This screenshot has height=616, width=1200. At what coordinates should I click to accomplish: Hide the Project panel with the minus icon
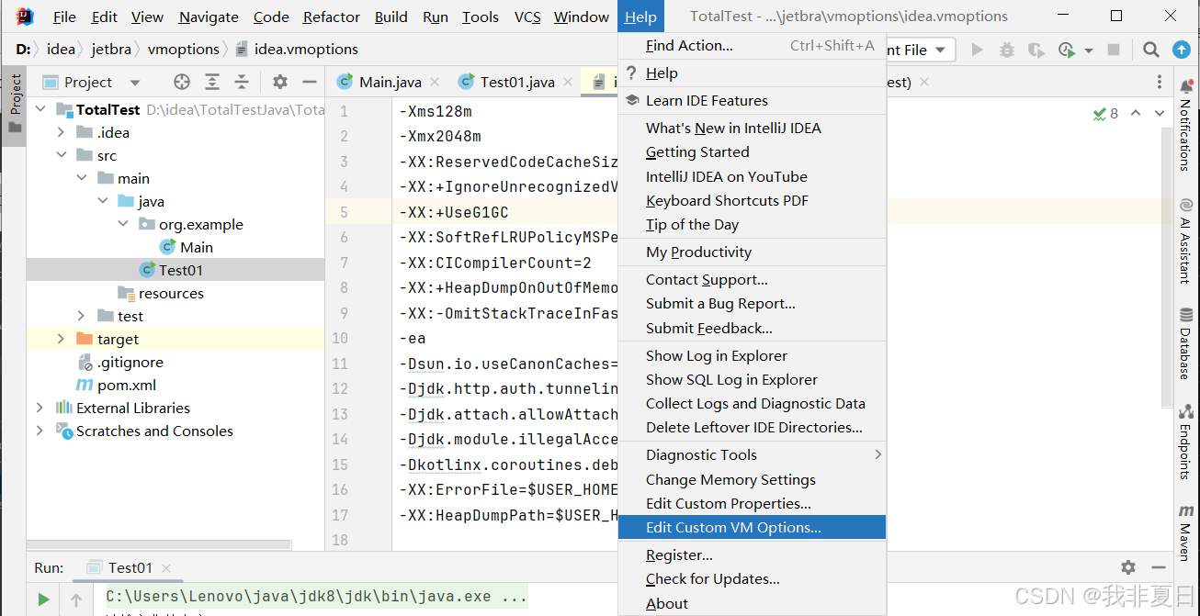pos(309,82)
